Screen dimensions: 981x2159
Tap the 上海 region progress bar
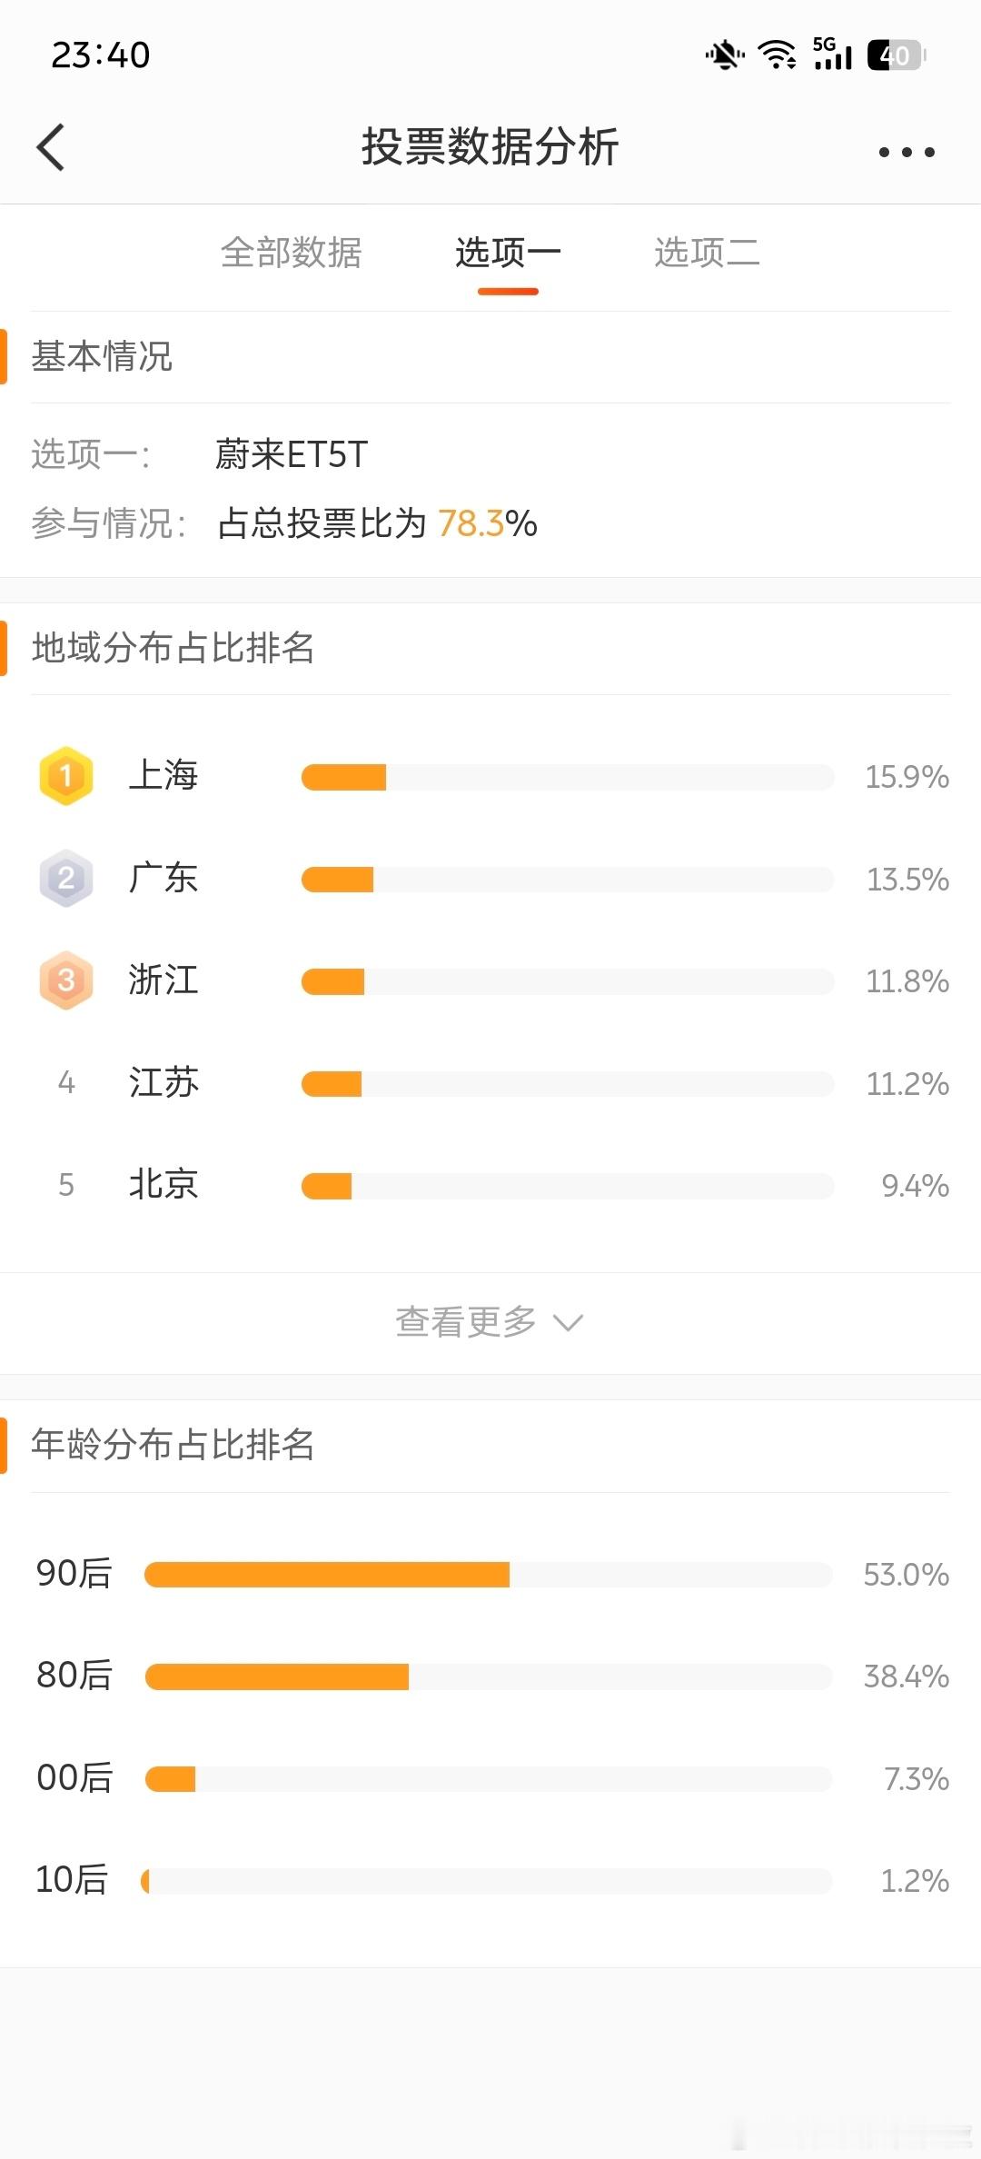point(568,777)
